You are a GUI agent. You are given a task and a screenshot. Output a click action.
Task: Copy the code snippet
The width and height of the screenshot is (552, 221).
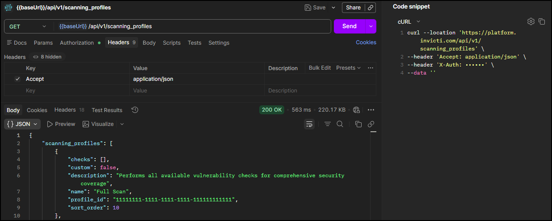(x=542, y=21)
